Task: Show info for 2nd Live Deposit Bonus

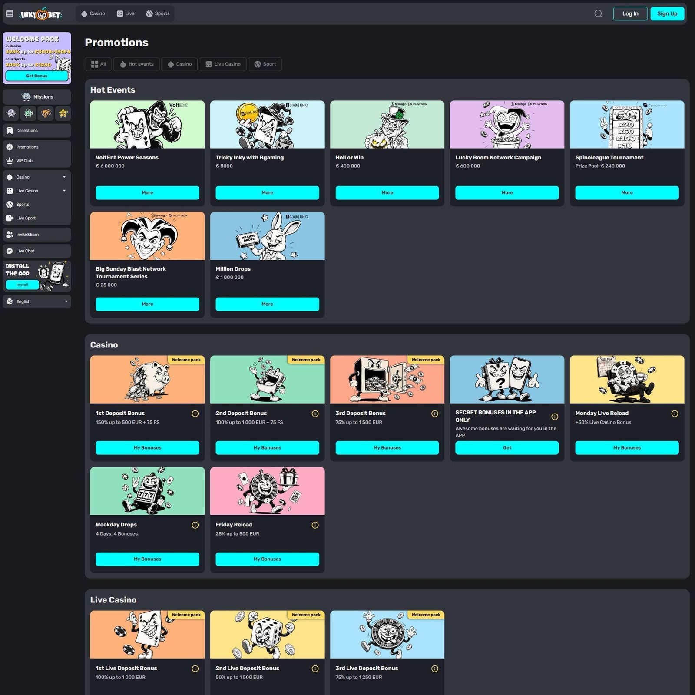Action: click(315, 669)
